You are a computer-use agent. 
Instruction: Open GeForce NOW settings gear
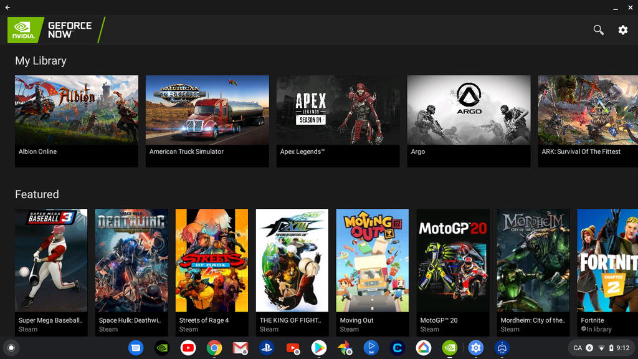pyautogui.click(x=622, y=30)
